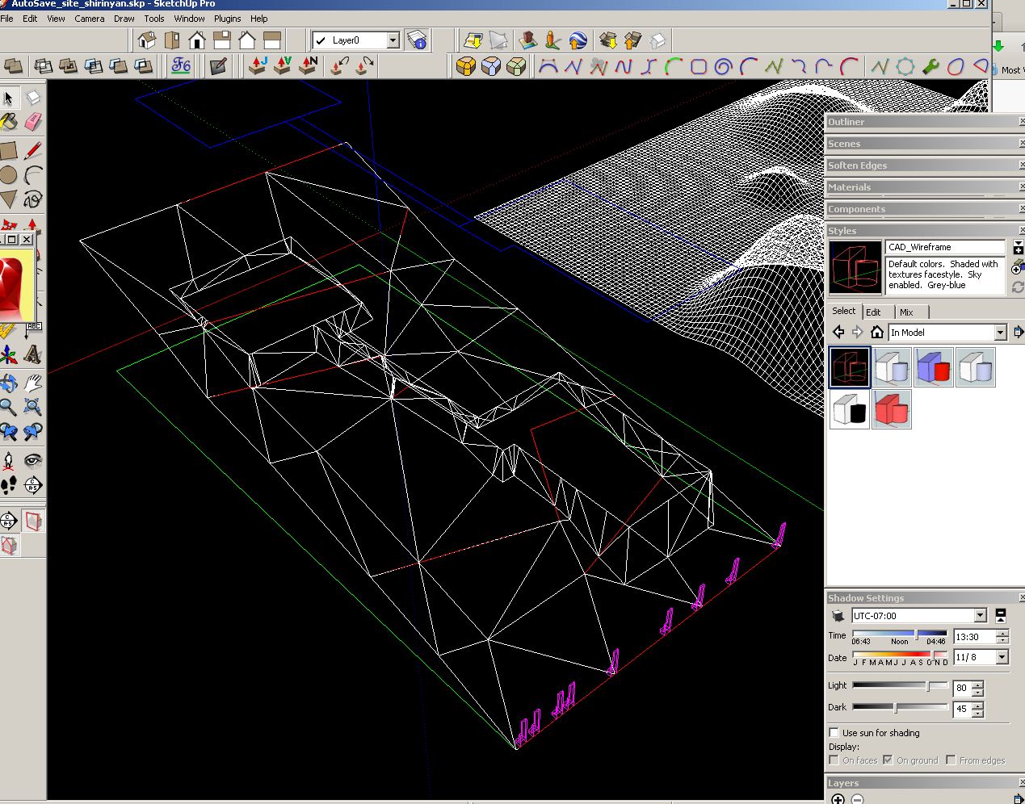The image size is (1025, 804).
Task: Switch to Iso house view
Action: (x=147, y=40)
